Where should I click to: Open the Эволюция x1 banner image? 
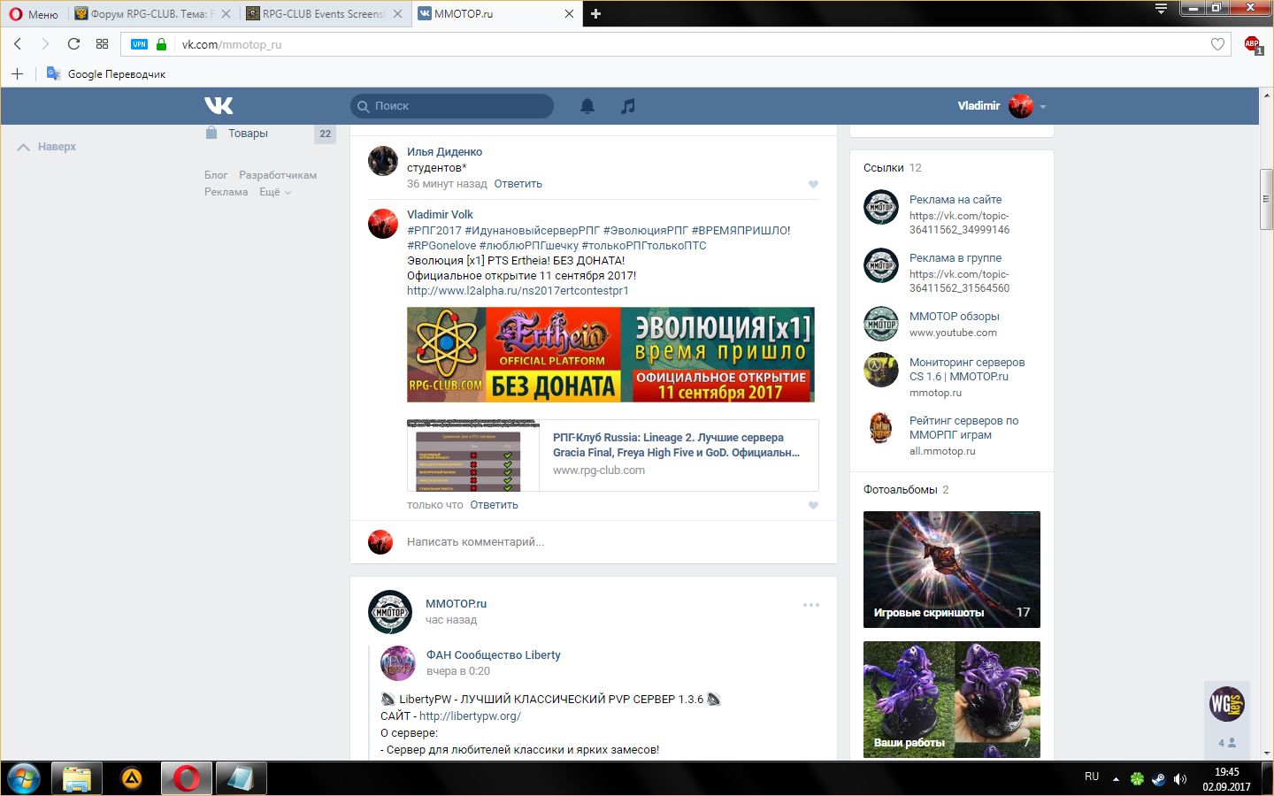610,355
